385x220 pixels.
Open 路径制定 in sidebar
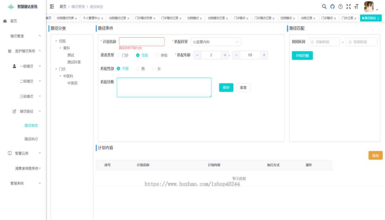(x=31, y=125)
